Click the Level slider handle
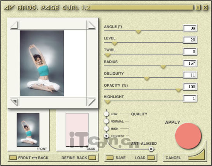The width and height of the screenshot is (212, 166). 114,43
